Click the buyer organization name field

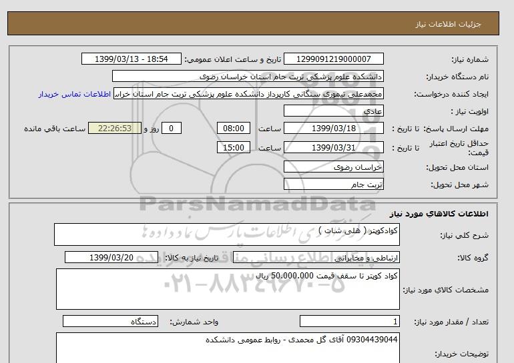[248, 76]
